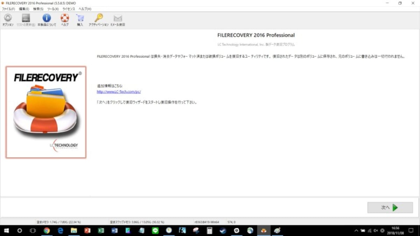
Task: Click the r8363:8419-Win64 status bar text
Action: point(206,222)
